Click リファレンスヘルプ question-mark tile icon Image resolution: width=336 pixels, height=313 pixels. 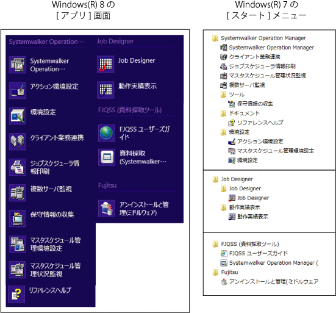coord(16,294)
